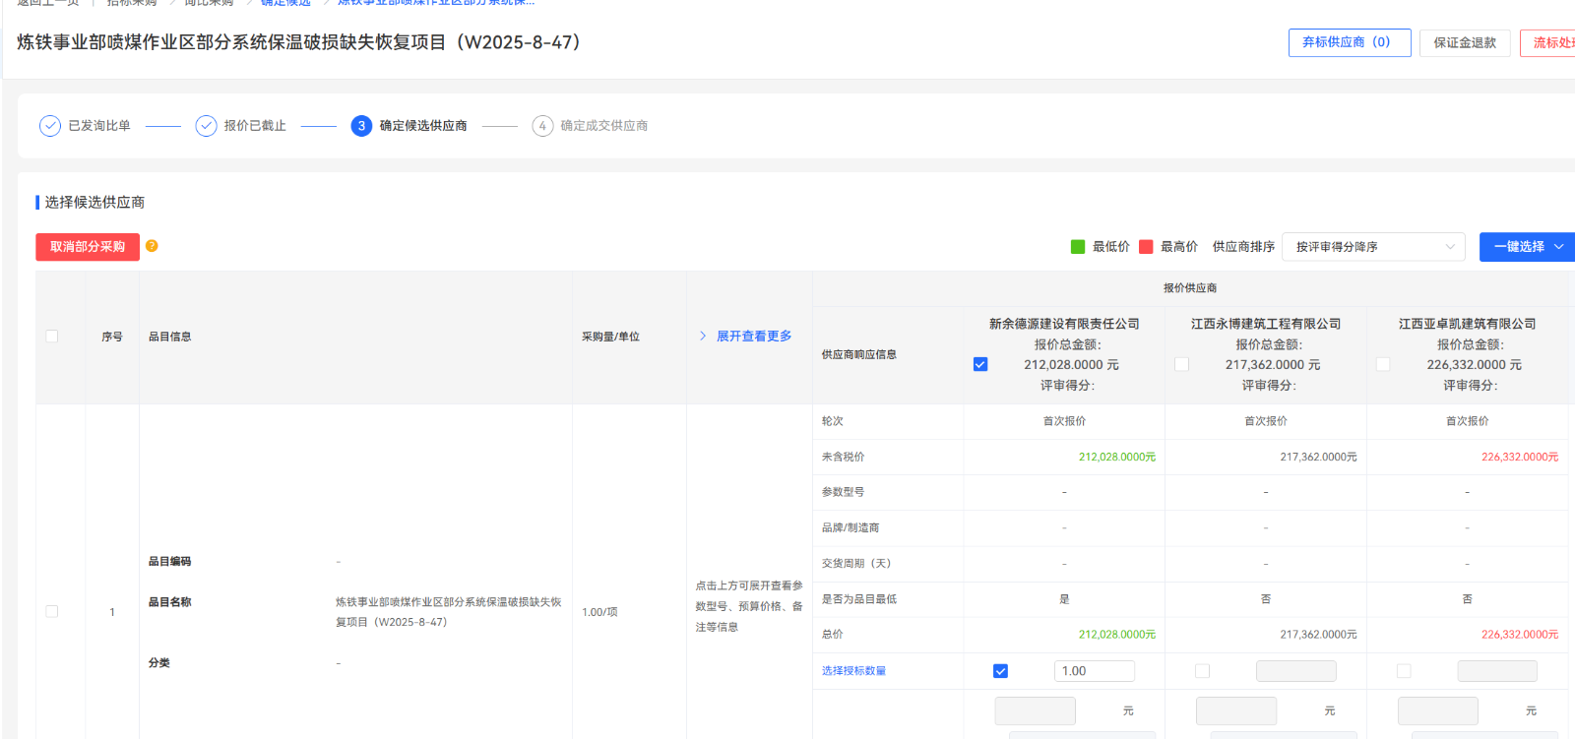The width and height of the screenshot is (1575, 739).
Task: Click the 保证金退款 button
Action: [x=1465, y=42]
